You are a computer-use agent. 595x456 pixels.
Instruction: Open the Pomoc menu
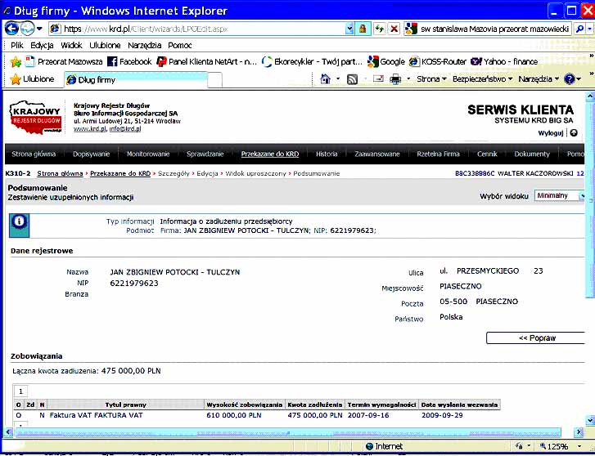[180, 46]
